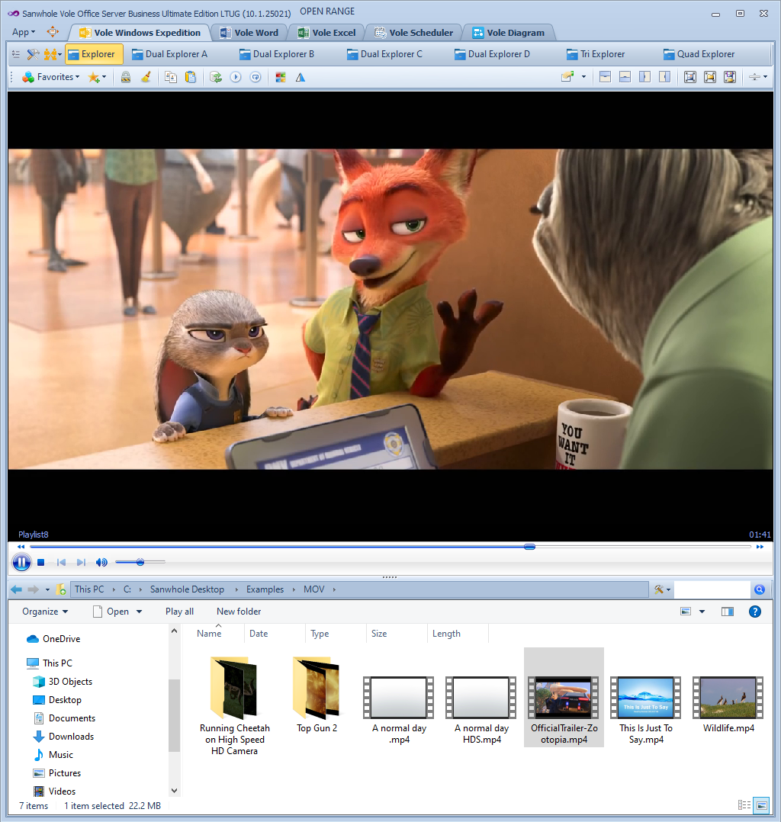
Task: Click the rewind arrows left of seek bar
Action: [x=21, y=547]
